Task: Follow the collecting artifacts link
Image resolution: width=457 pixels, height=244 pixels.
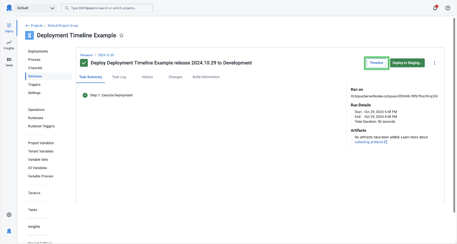Action: [x=371, y=142]
